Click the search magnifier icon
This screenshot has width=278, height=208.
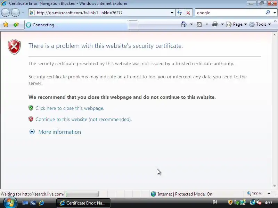pyautogui.click(x=268, y=12)
